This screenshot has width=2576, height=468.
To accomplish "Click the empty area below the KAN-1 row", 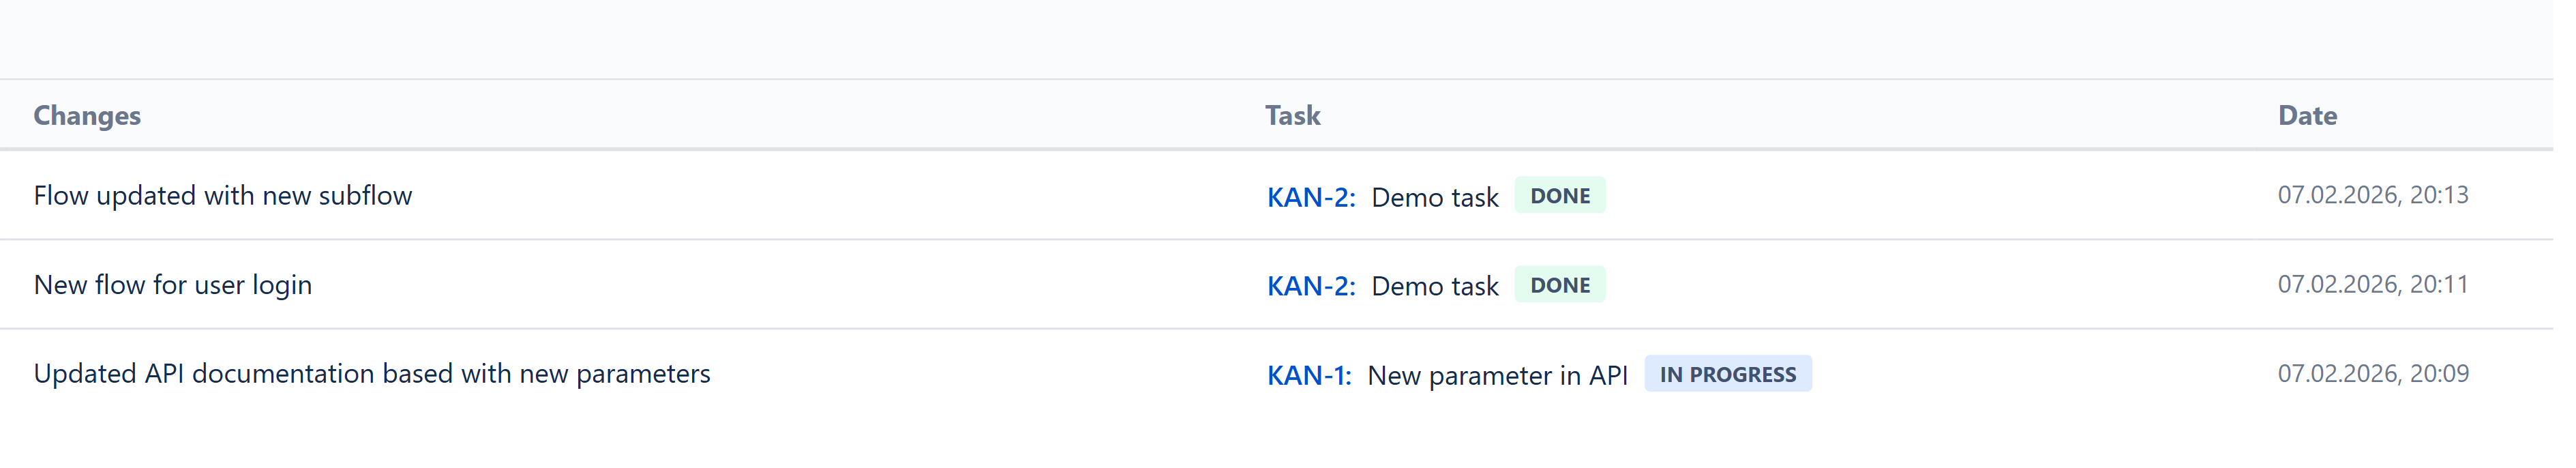I will tap(1288, 440).
